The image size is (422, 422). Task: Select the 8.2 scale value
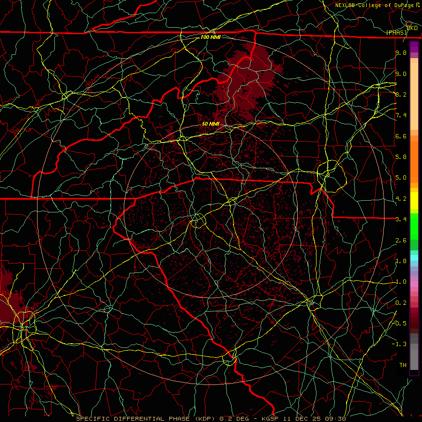pyautogui.click(x=401, y=94)
